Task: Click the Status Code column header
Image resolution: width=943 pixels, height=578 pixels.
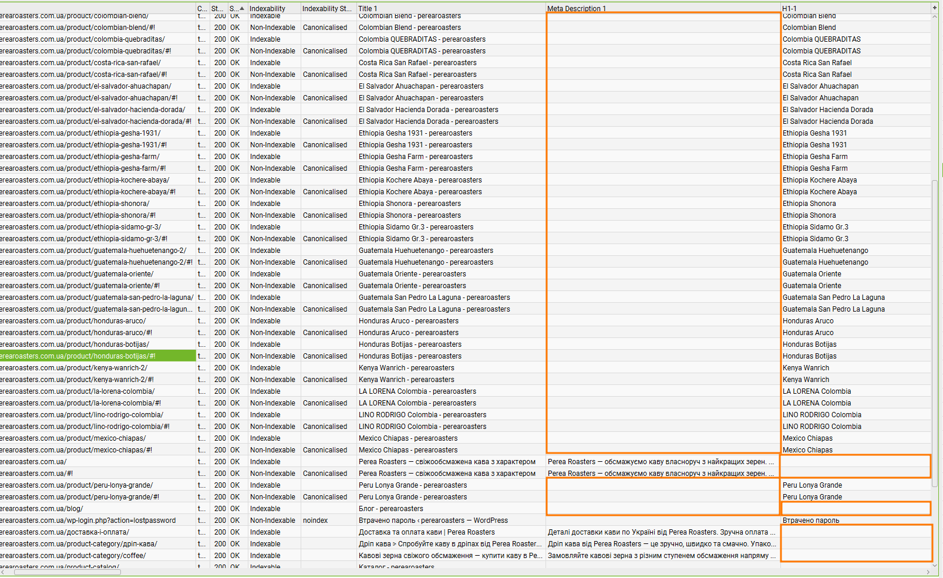Action: pyautogui.click(x=217, y=8)
